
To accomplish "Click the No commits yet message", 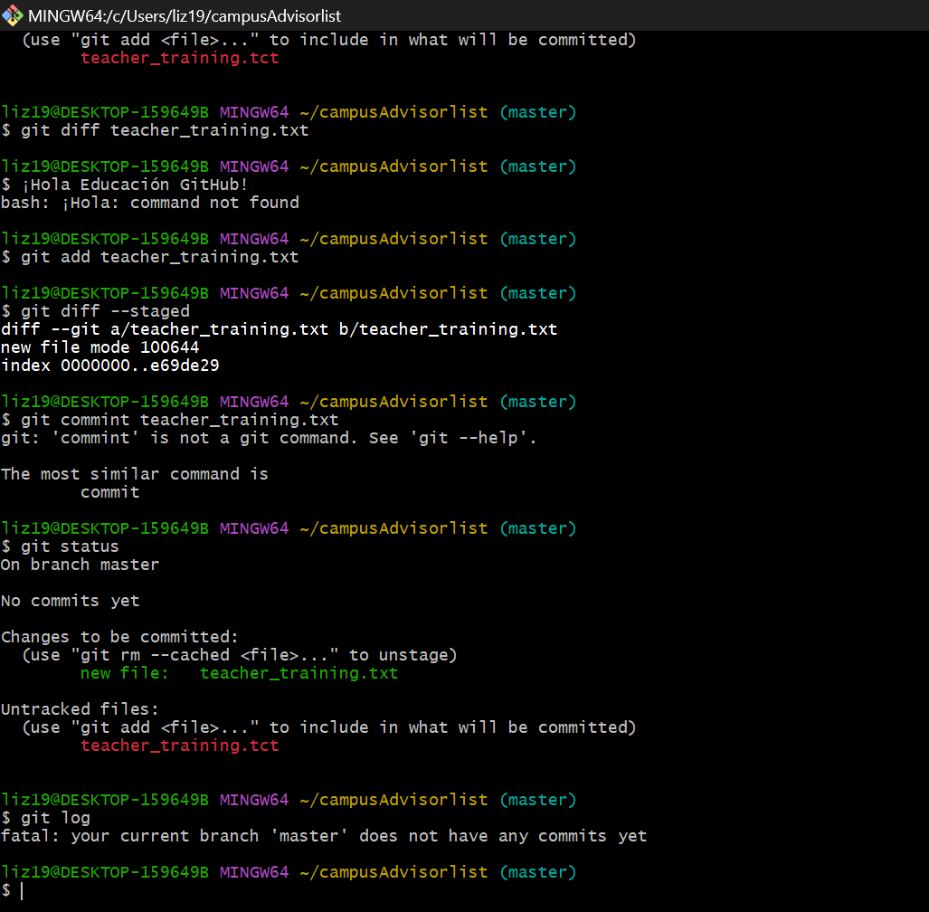I will point(68,600).
